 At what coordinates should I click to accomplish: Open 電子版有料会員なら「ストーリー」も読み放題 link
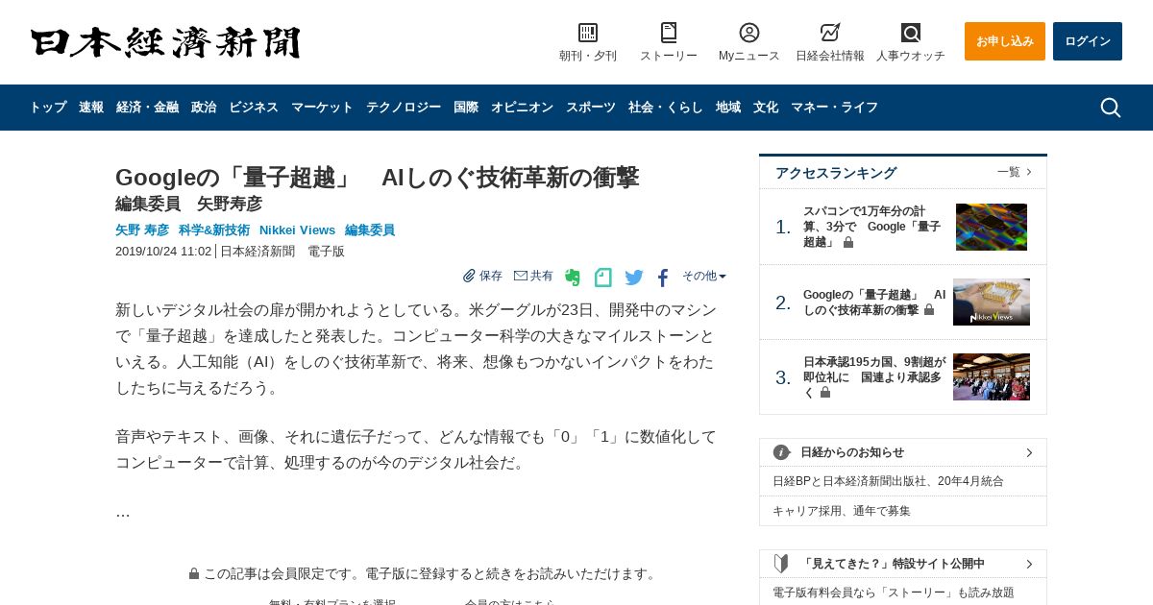click(x=894, y=593)
